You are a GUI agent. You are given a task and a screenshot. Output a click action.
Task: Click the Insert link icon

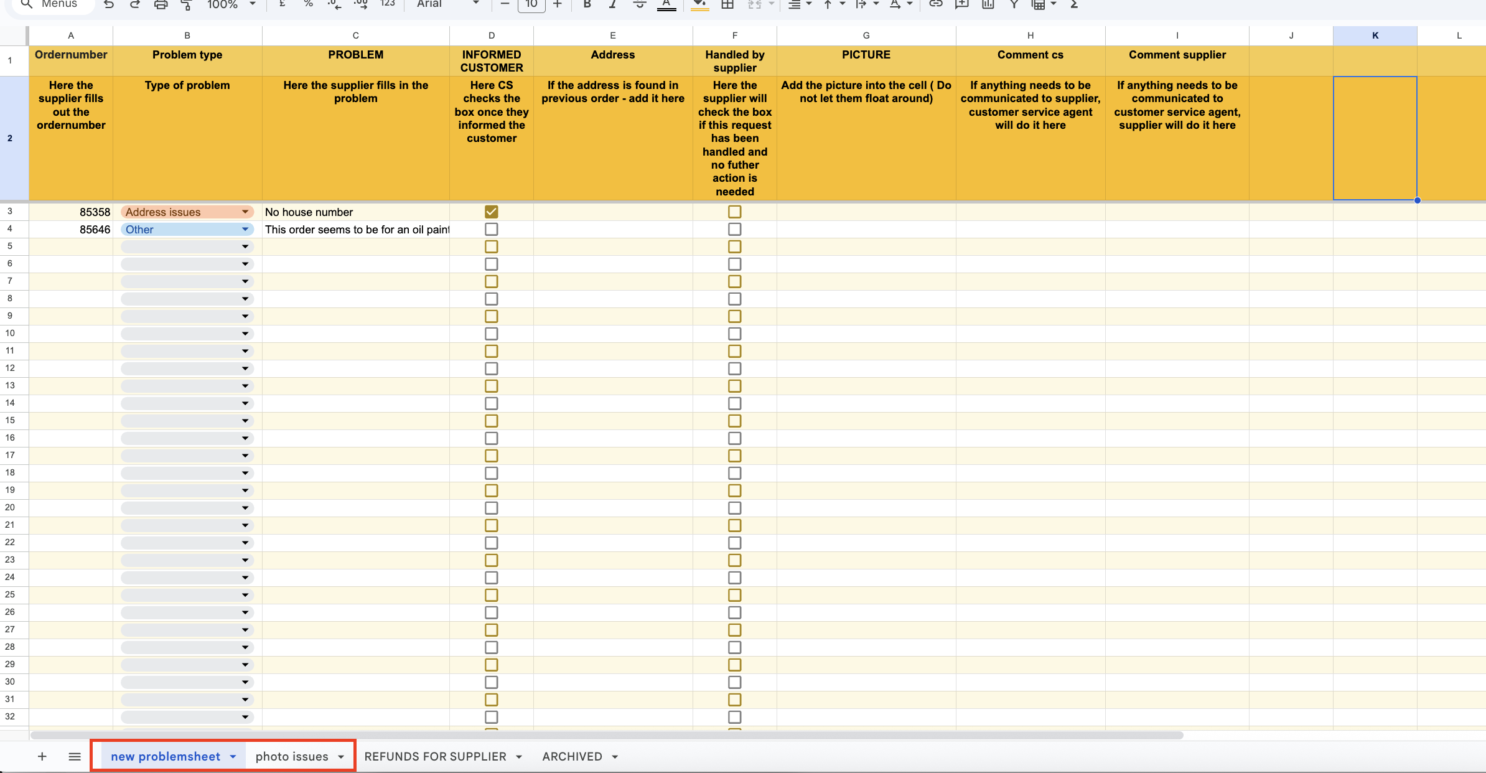[935, 4]
